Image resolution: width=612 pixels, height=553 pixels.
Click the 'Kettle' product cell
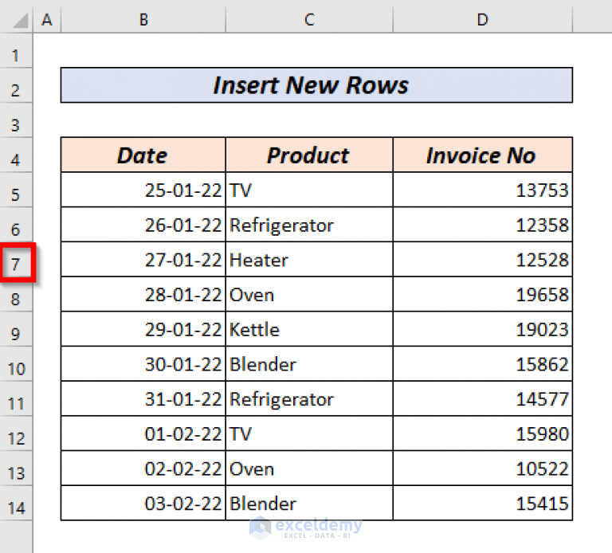[x=309, y=329]
